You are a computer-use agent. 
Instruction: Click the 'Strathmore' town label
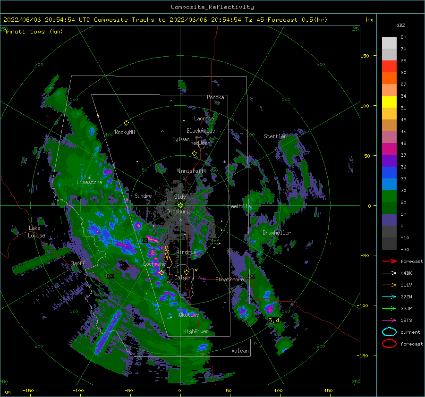(229, 279)
